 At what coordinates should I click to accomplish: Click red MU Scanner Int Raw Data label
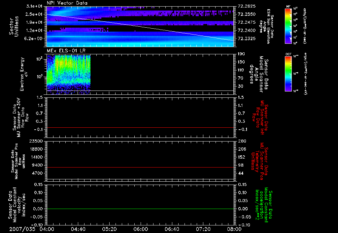(x=260, y=117)
